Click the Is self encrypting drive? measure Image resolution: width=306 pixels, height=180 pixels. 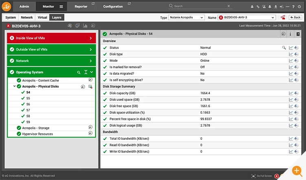[126, 80]
